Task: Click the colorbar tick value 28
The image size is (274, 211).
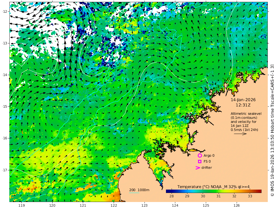Action: click(x=172, y=196)
